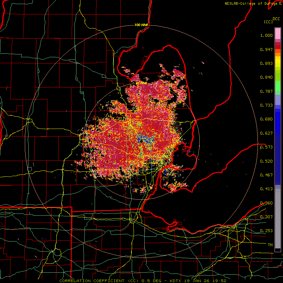Click the 0.733 color scale value
The width and height of the screenshot is (283, 283).
266,105
